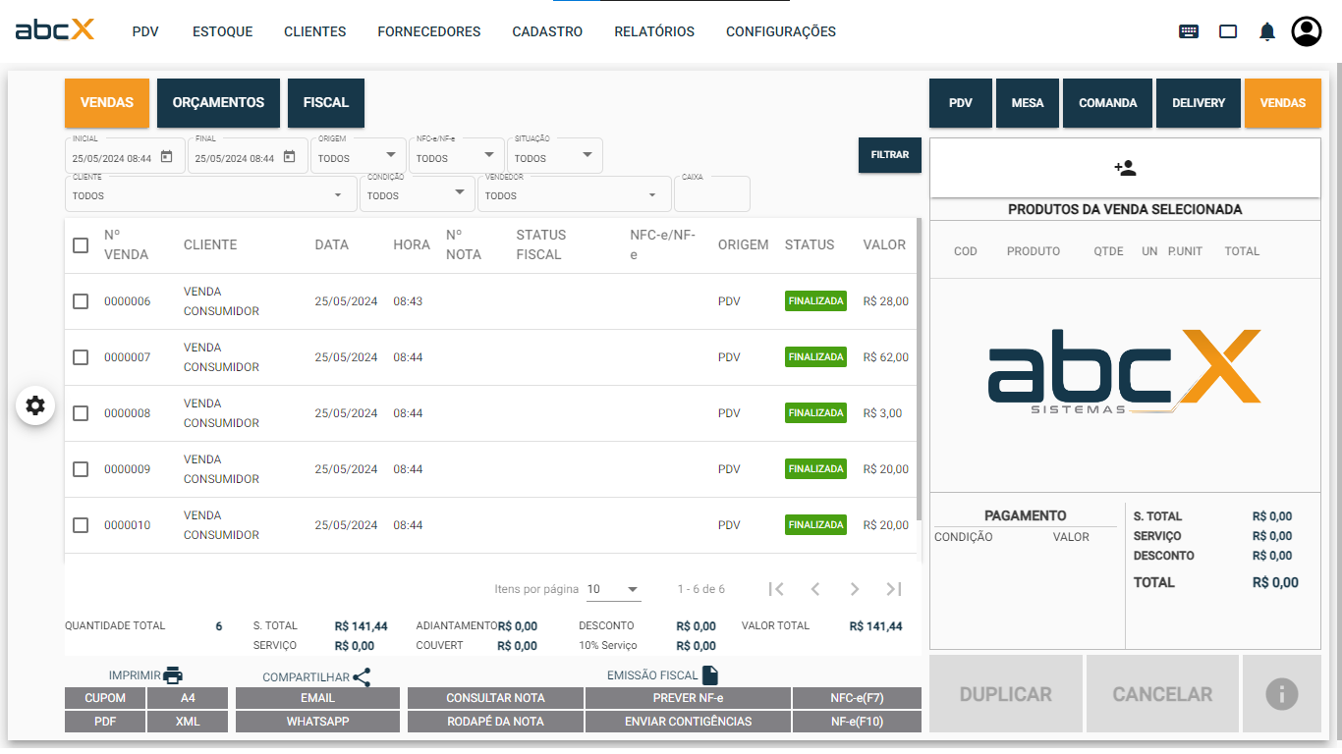Click the DUPLICAR button

[1006, 694]
